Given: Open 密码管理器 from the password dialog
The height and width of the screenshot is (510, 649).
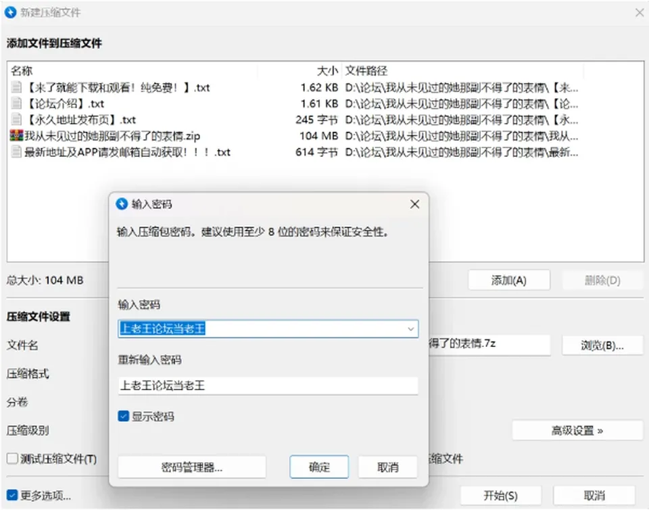Looking at the screenshot, I should click(x=191, y=467).
